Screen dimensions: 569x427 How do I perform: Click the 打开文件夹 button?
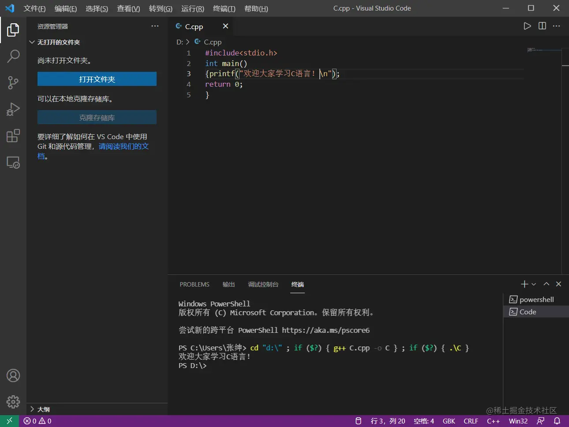[97, 79]
